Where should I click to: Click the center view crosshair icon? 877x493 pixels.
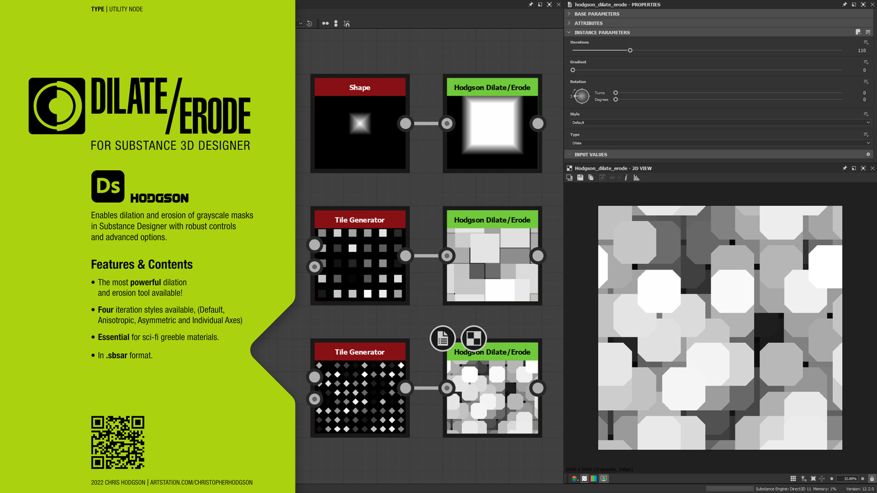pos(822,478)
